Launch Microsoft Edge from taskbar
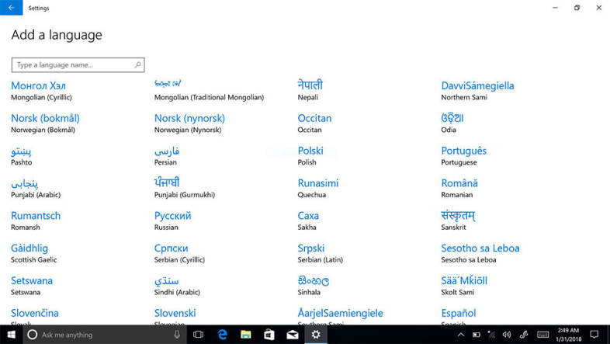 pos(221,335)
